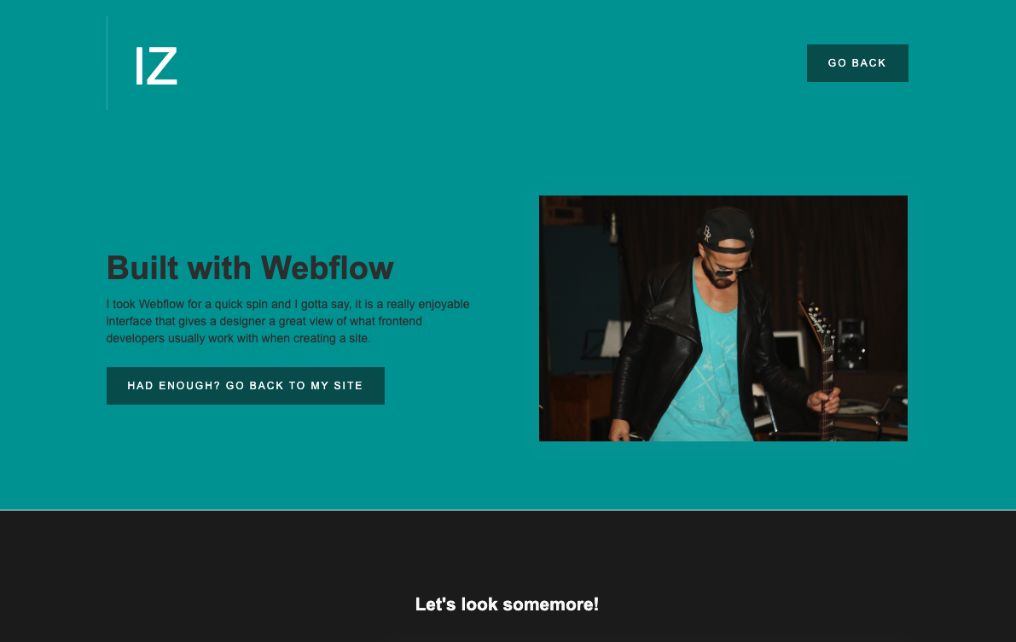The width and height of the screenshot is (1016, 642).
Task: Click the Let's look somemore! heading
Action: click(x=507, y=604)
